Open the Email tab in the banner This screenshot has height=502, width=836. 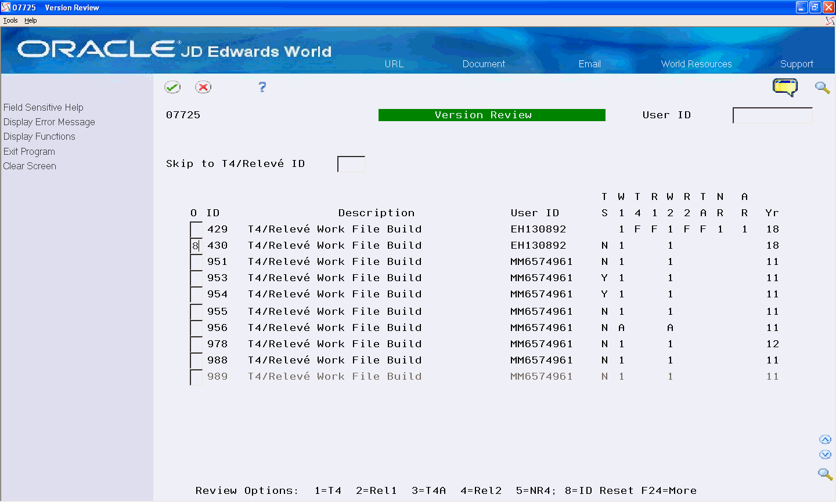tap(589, 64)
